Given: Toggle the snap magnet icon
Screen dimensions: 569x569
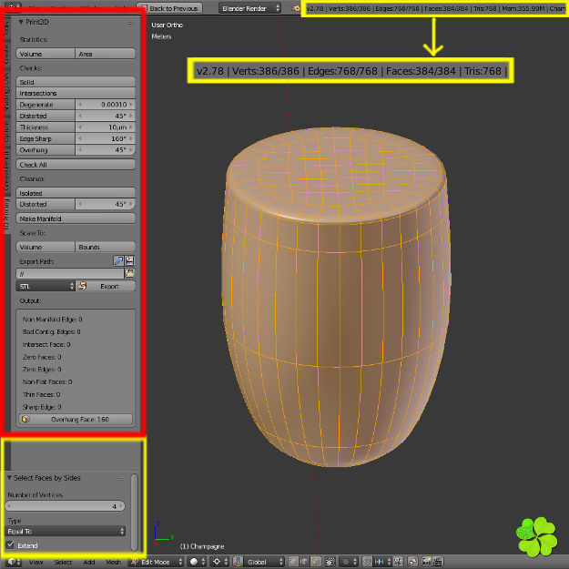Looking at the screenshot, I should pyautogui.click(x=367, y=562).
